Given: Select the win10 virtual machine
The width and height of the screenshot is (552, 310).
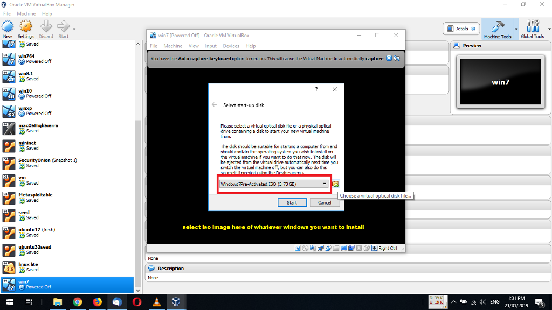Looking at the screenshot, I should pyautogui.click(x=67, y=94).
